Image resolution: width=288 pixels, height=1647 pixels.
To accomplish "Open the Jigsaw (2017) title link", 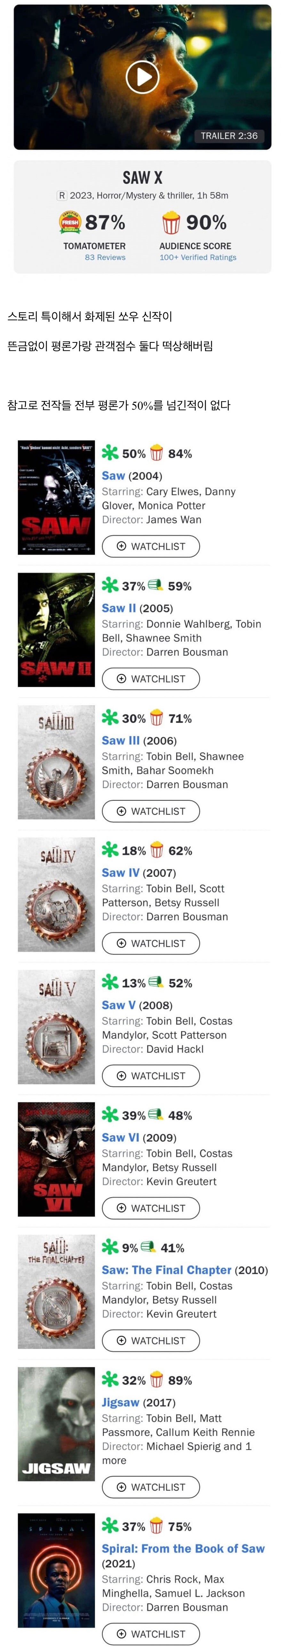I will 121,1402.
